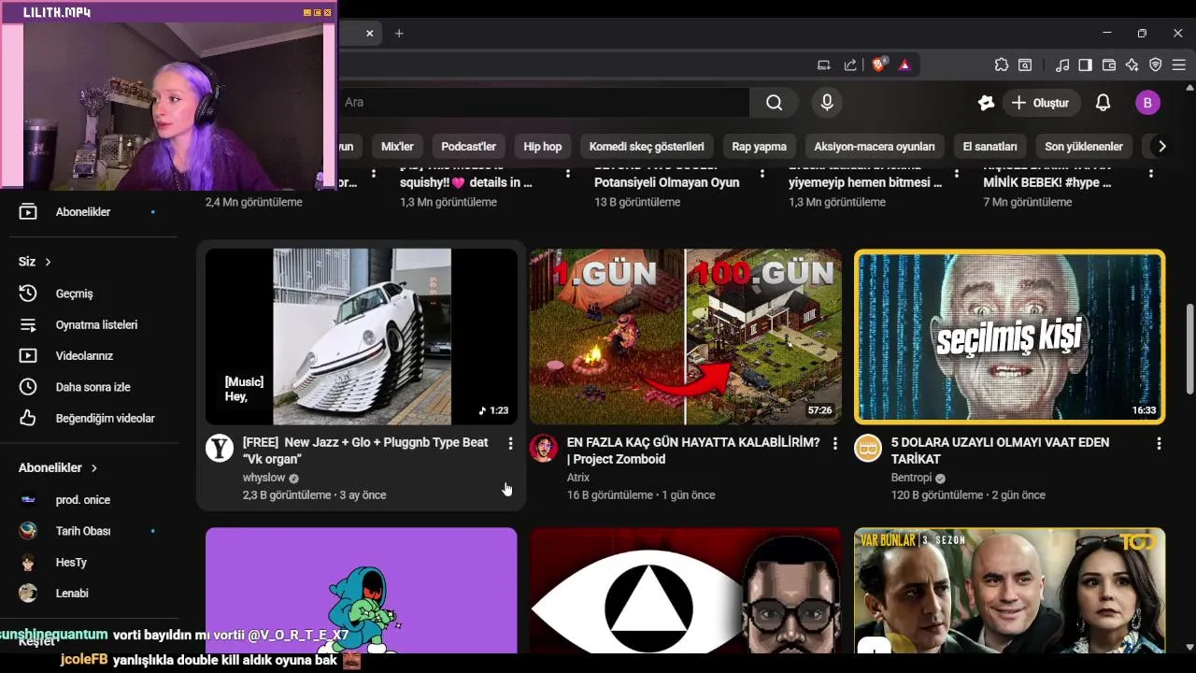Select Komedi skeç gösterileri chip
This screenshot has height=673, width=1196.
[x=647, y=146]
